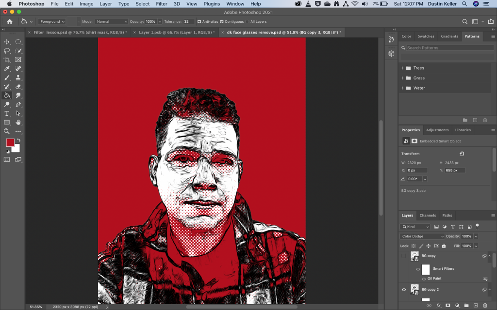Image resolution: width=497 pixels, height=310 pixels.
Task: Open the Color Dodge blend mode dropdown
Action: tap(422, 236)
